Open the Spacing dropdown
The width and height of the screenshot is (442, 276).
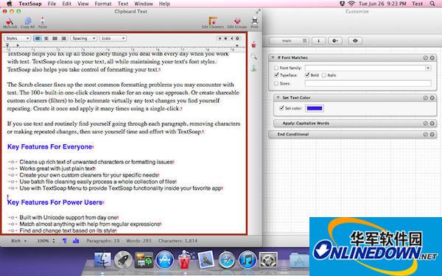84,38
